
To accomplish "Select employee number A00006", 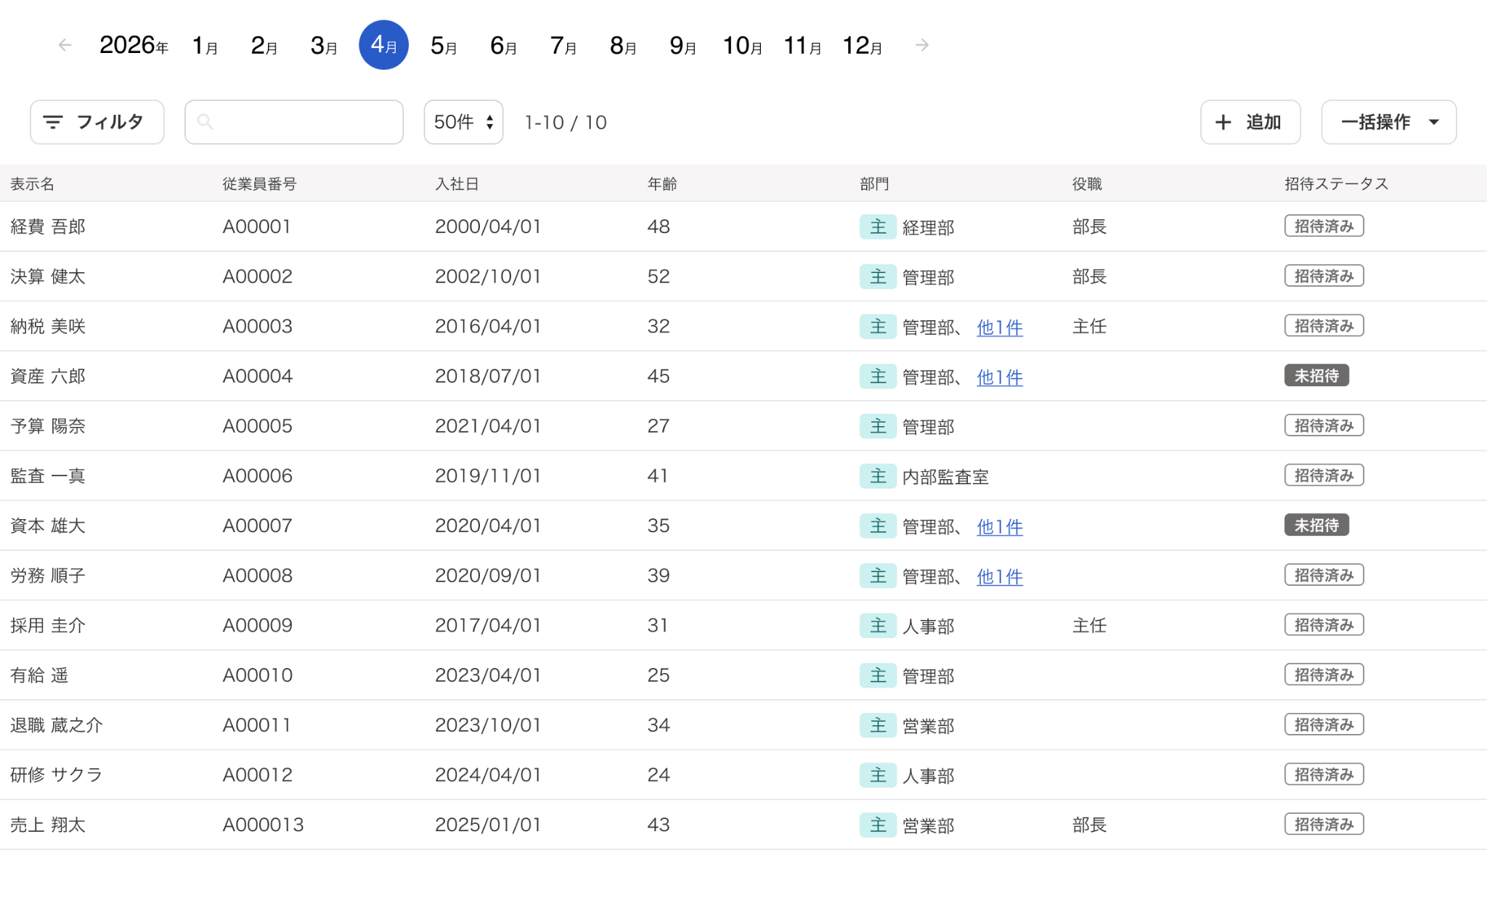I will pos(257,476).
